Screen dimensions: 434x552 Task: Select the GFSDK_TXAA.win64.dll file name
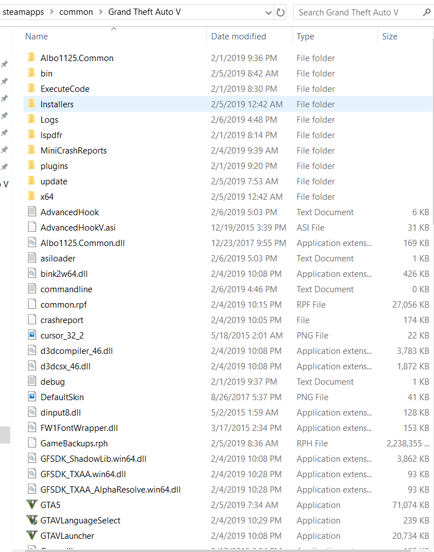coord(83,474)
